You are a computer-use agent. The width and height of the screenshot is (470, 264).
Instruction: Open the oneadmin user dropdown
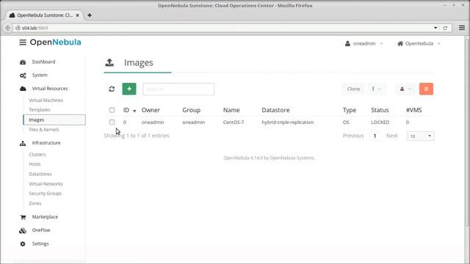pos(364,44)
